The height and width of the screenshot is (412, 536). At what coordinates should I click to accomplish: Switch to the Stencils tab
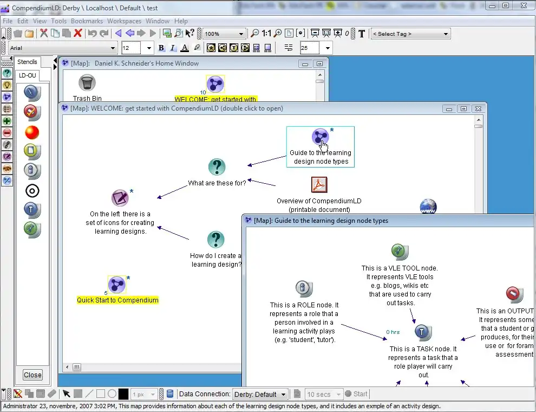point(27,62)
